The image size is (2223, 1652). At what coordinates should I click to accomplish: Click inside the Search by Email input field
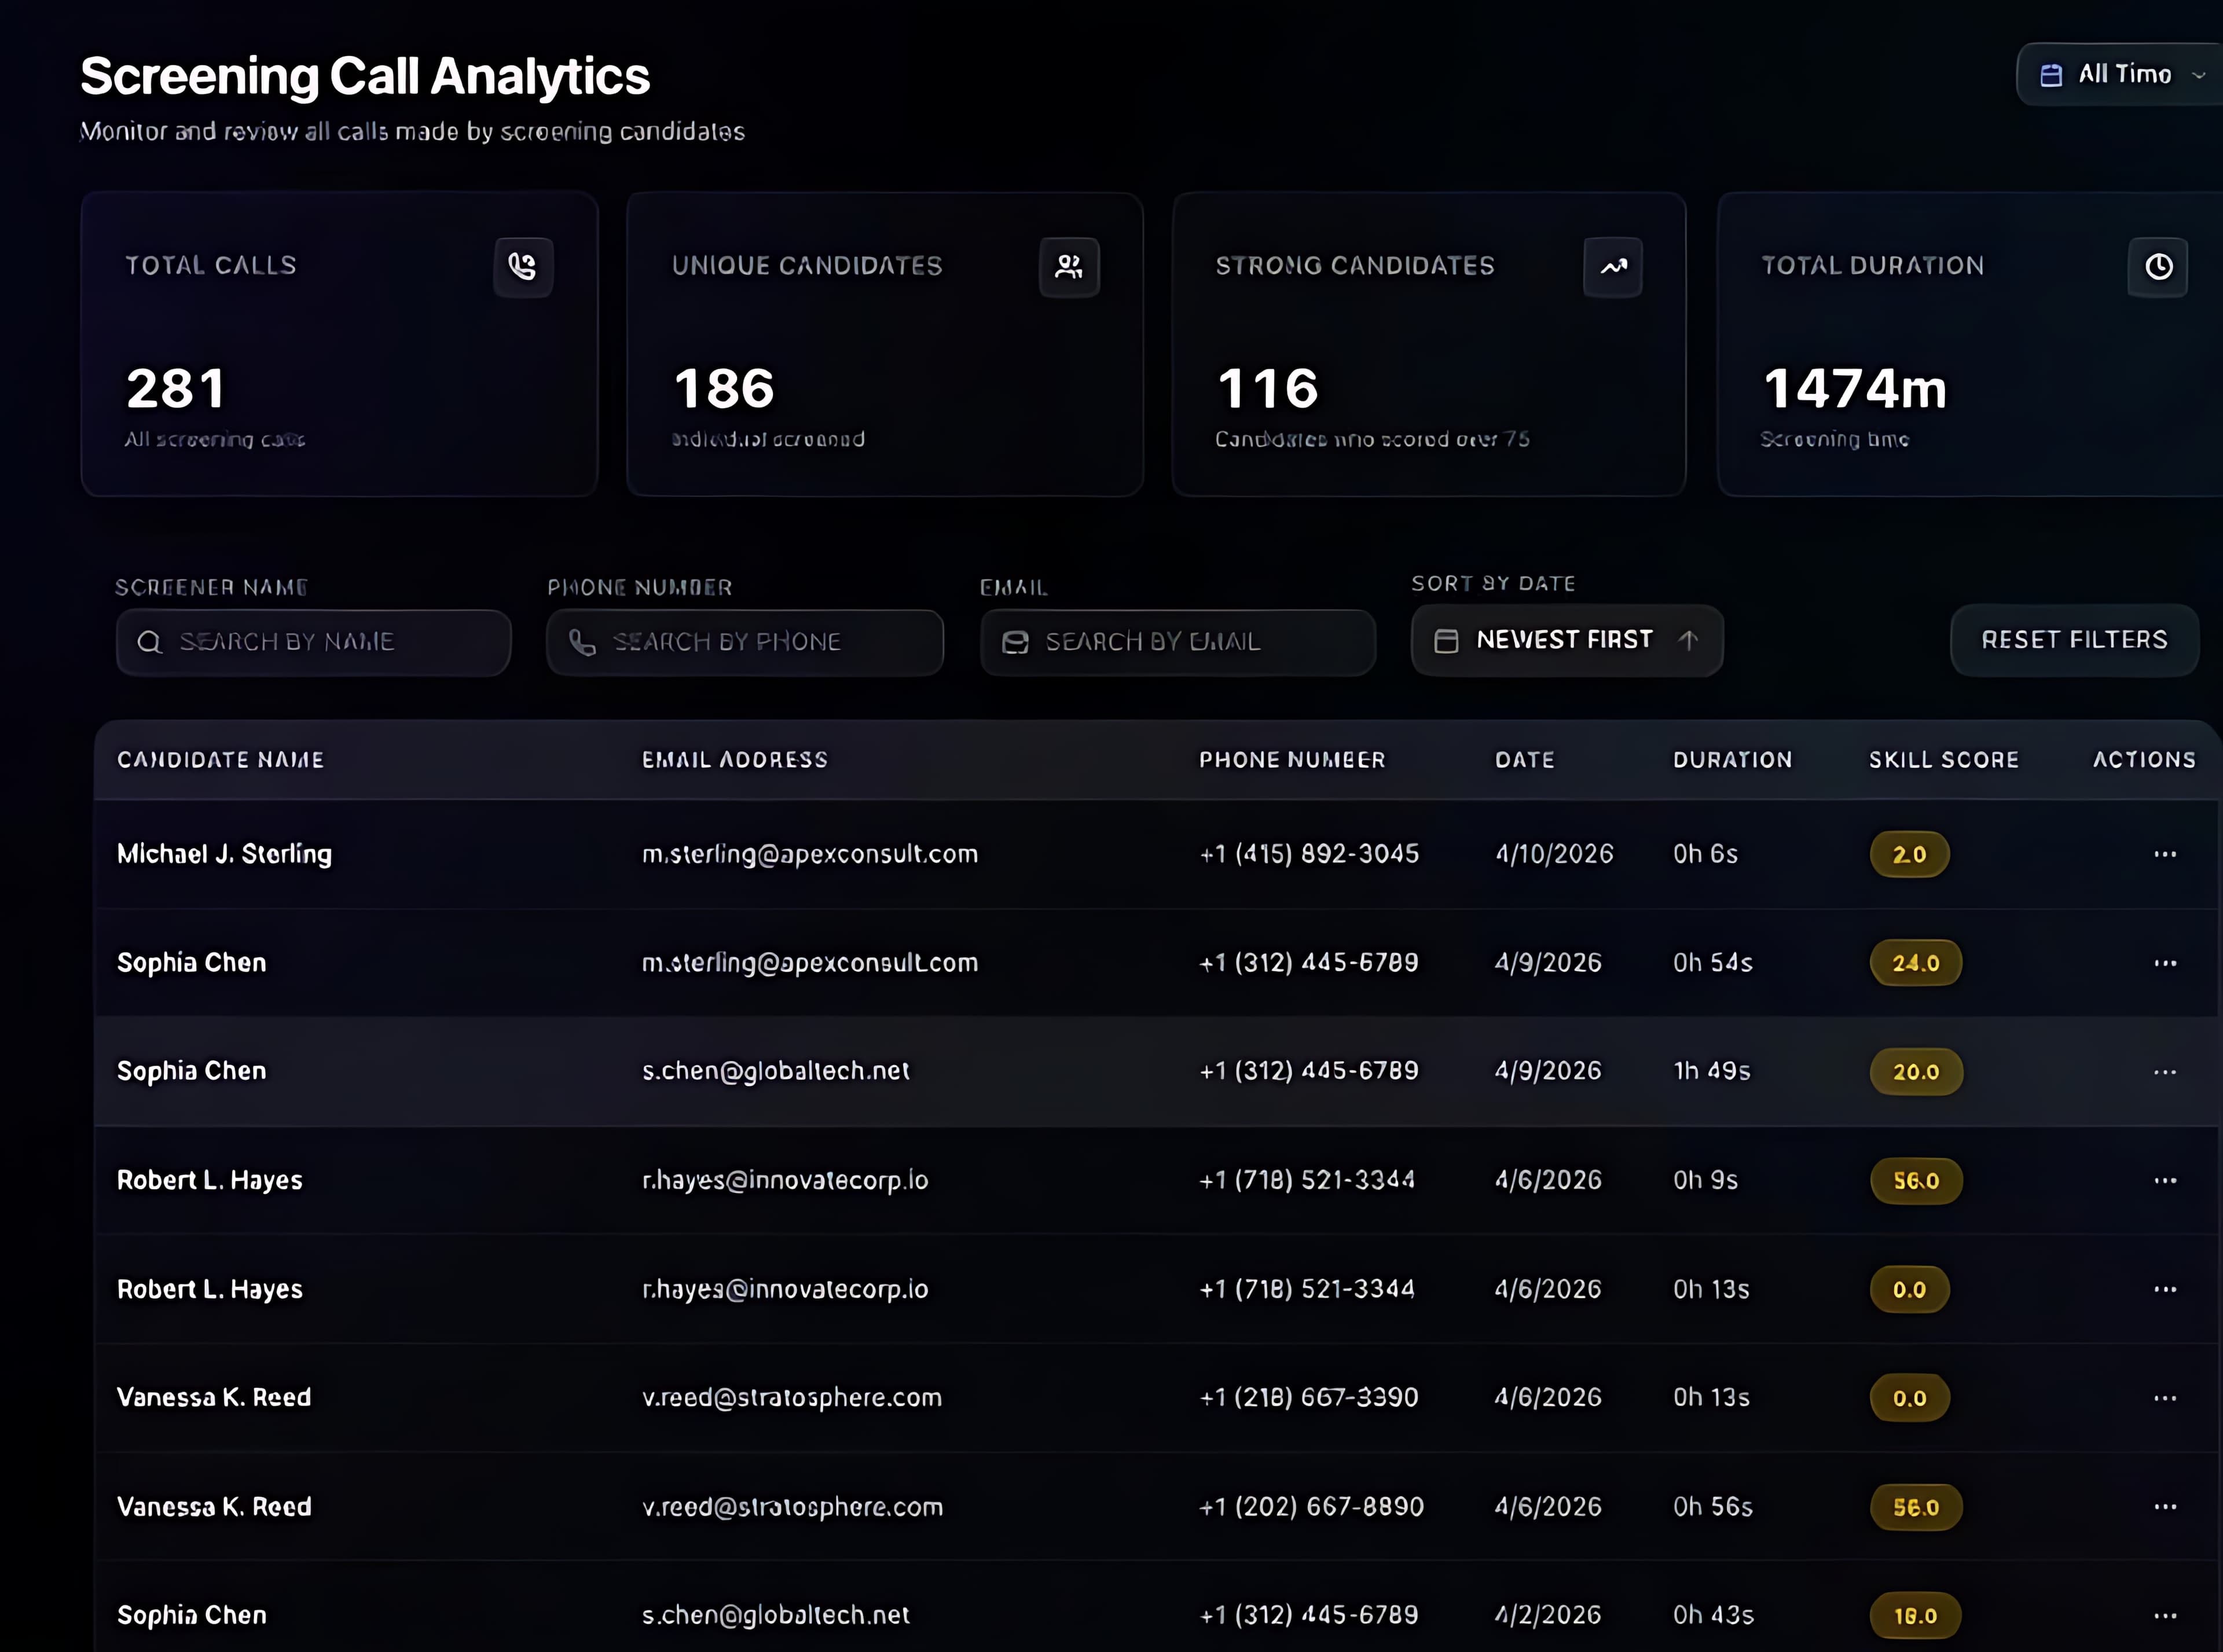pos(1180,642)
